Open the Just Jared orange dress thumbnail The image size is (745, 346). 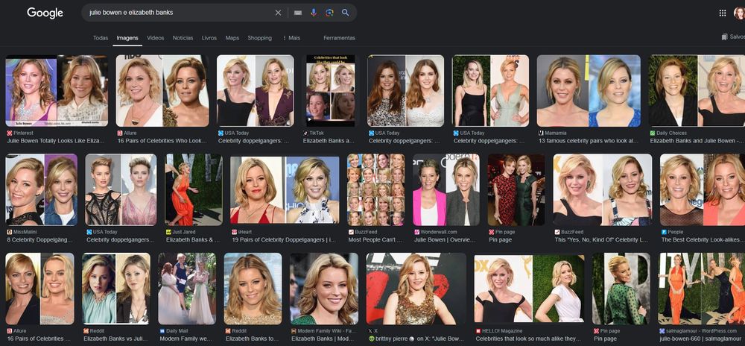(194, 189)
